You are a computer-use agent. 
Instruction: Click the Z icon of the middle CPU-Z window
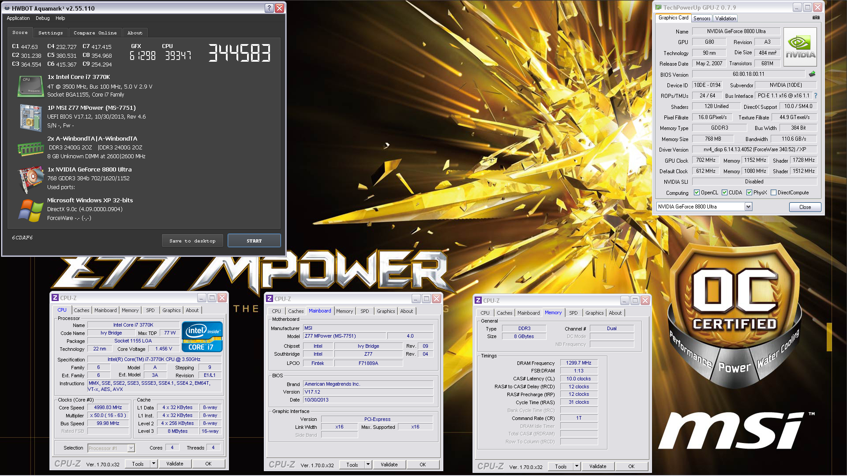pos(270,299)
